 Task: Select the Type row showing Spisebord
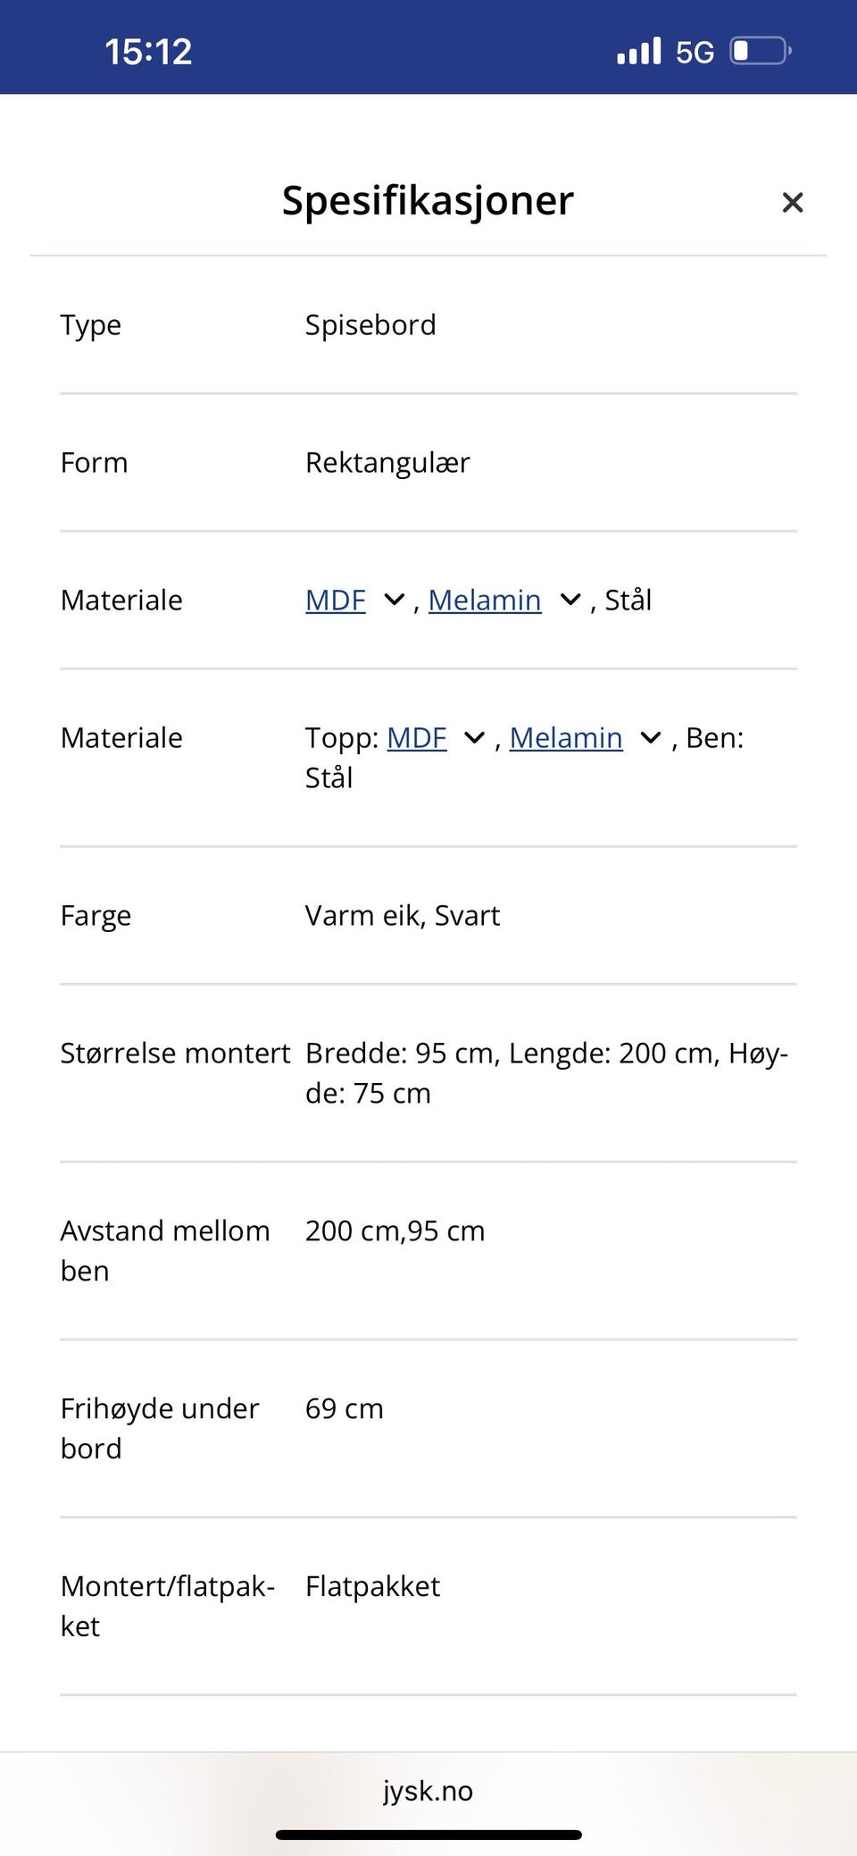coord(370,324)
